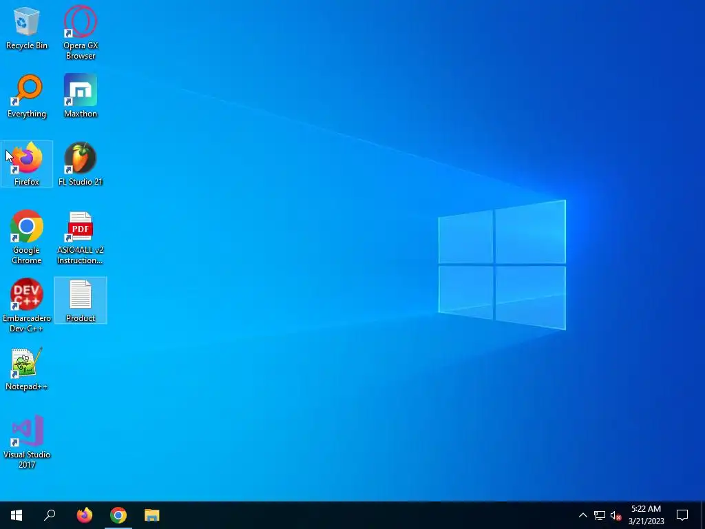The height and width of the screenshot is (529, 705).
Task: Show hidden system tray icons
Action: tap(582, 515)
